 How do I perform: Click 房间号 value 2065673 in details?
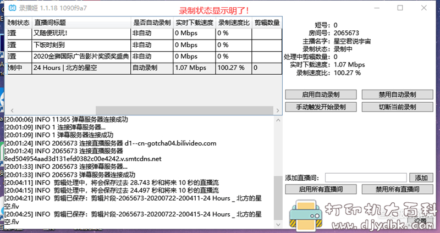coord(346,33)
